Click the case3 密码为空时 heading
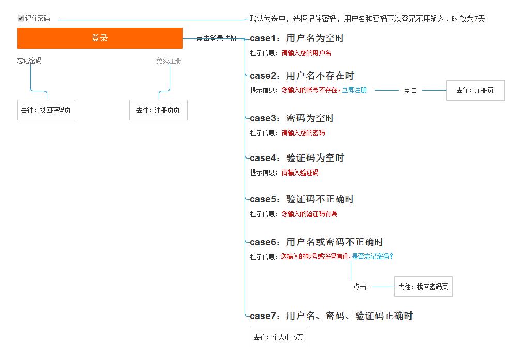The width and height of the screenshot is (517, 347). 292,118
